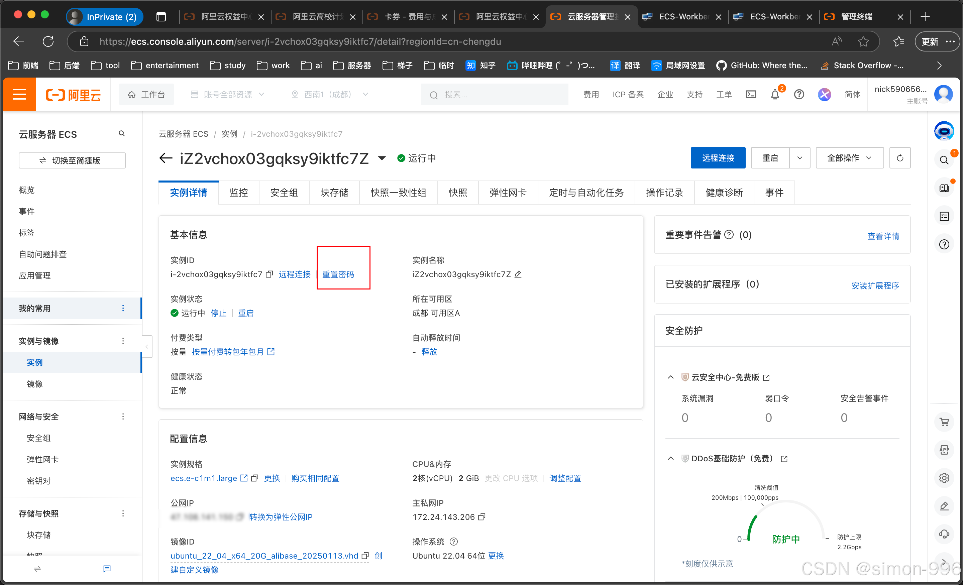The image size is (963, 585).
Task: Click the ecs.e-c1m1.large instance type link
Action: pos(204,478)
